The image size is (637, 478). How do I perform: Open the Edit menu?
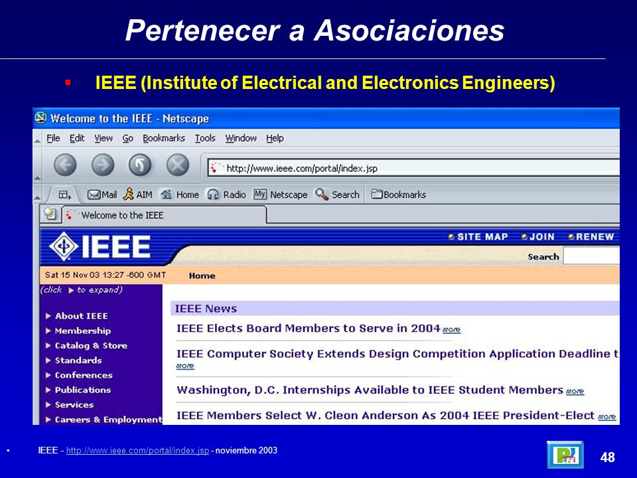pyautogui.click(x=77, y=138)
